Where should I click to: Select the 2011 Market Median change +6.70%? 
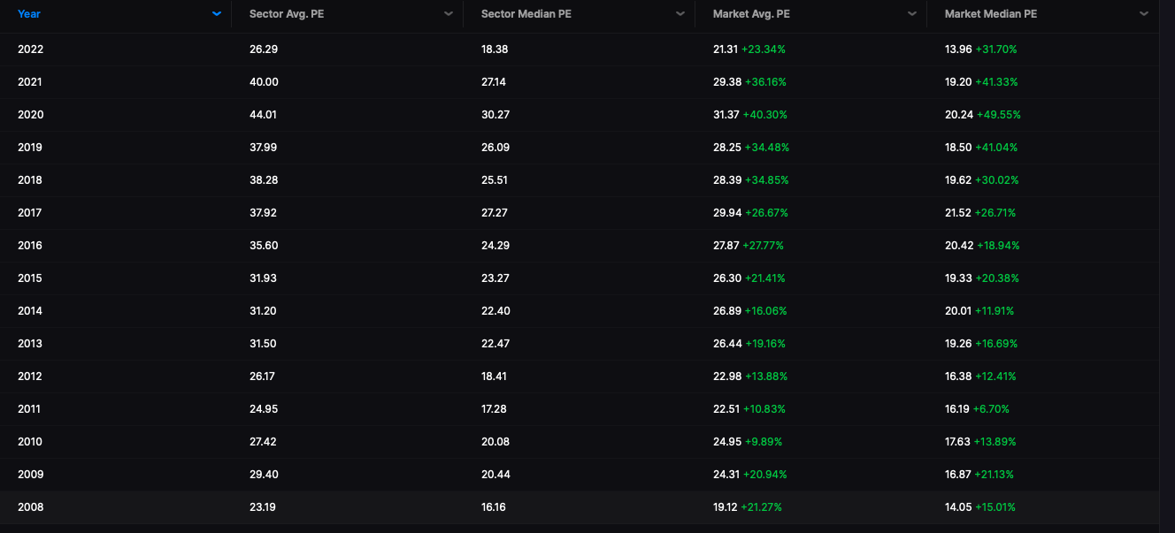coord(991,409)
